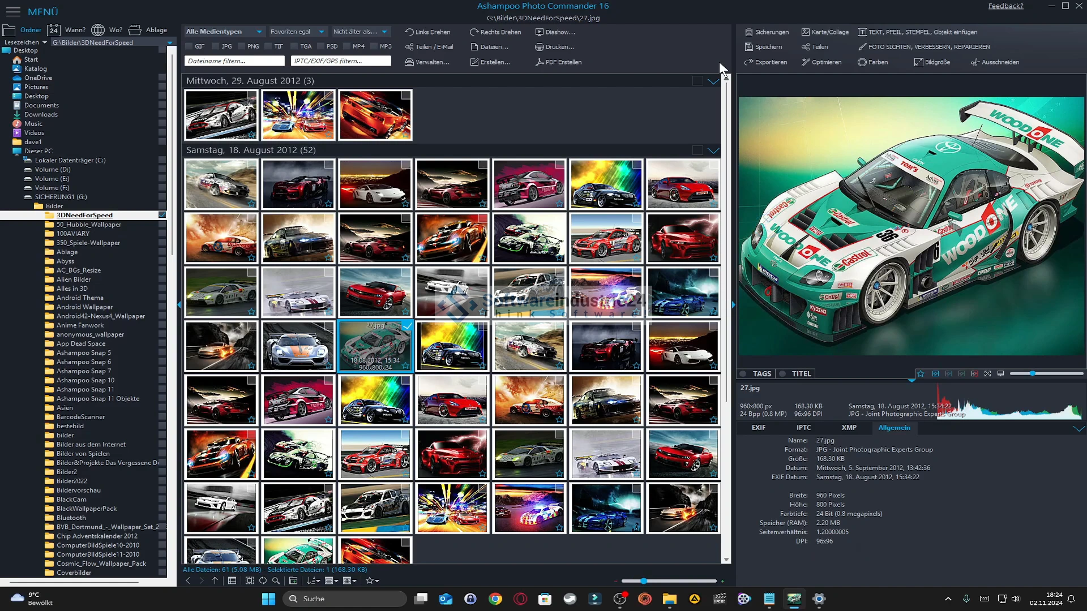The image size is (1087, 611).
Task: Click the Feedback? link
Action: point(1005,6)
